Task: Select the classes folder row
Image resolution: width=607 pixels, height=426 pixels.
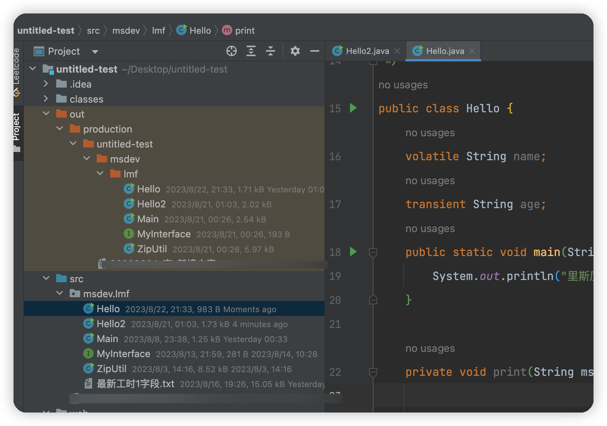Action: point(174,99)
